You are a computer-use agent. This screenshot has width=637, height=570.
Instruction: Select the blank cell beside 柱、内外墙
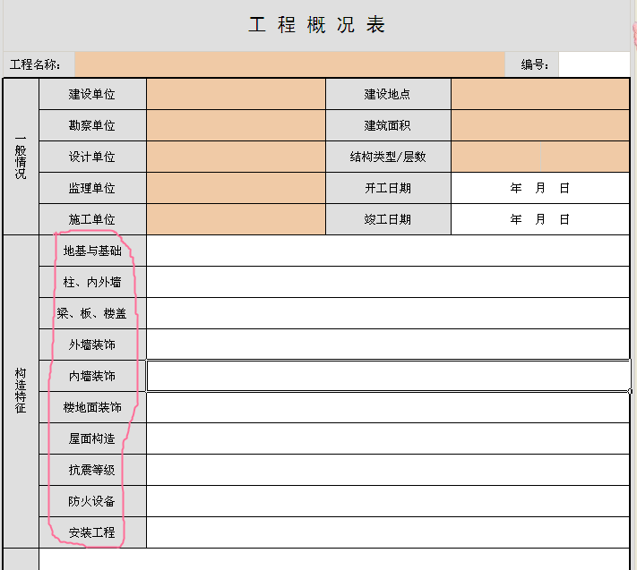pyautogui.click(x=387, y=282)
